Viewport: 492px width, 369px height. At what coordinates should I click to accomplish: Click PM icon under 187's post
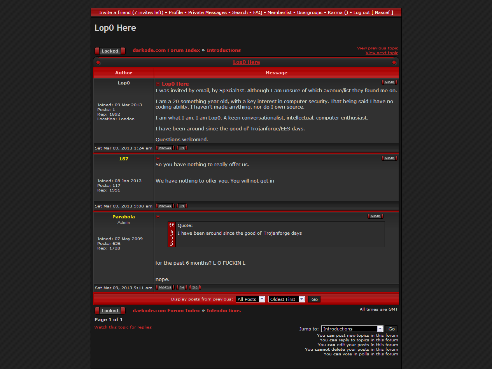pos(182,206)
